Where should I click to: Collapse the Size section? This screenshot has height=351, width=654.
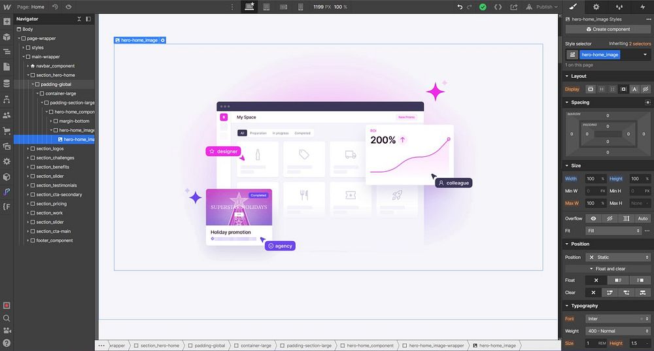(x=567, y=165)
